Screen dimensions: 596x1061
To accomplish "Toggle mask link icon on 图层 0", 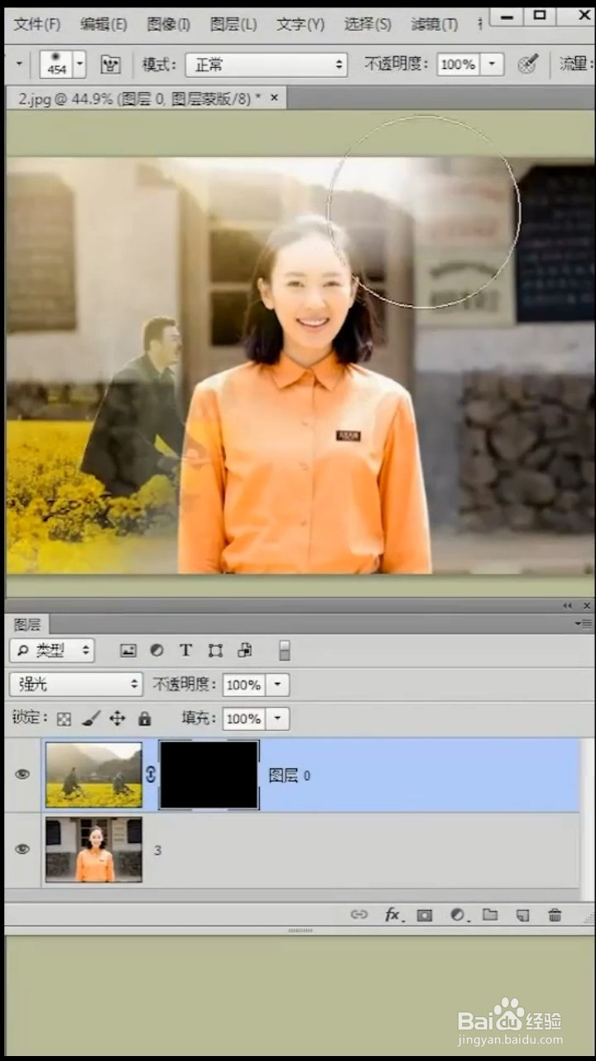I will coord(151,774).
